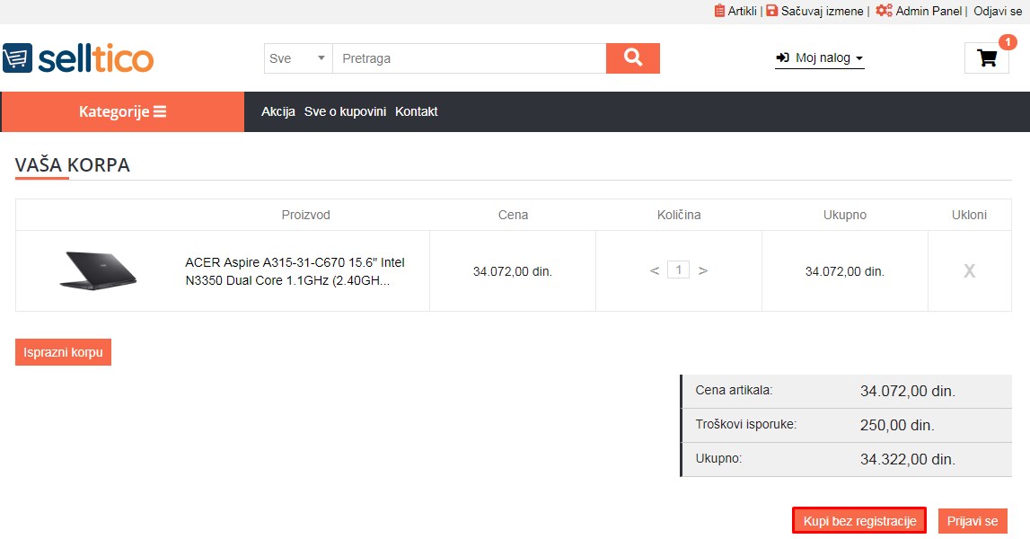The image size is (1030, 539).
Task: Click the Cena column header
Action: click(x=513, y=215)
